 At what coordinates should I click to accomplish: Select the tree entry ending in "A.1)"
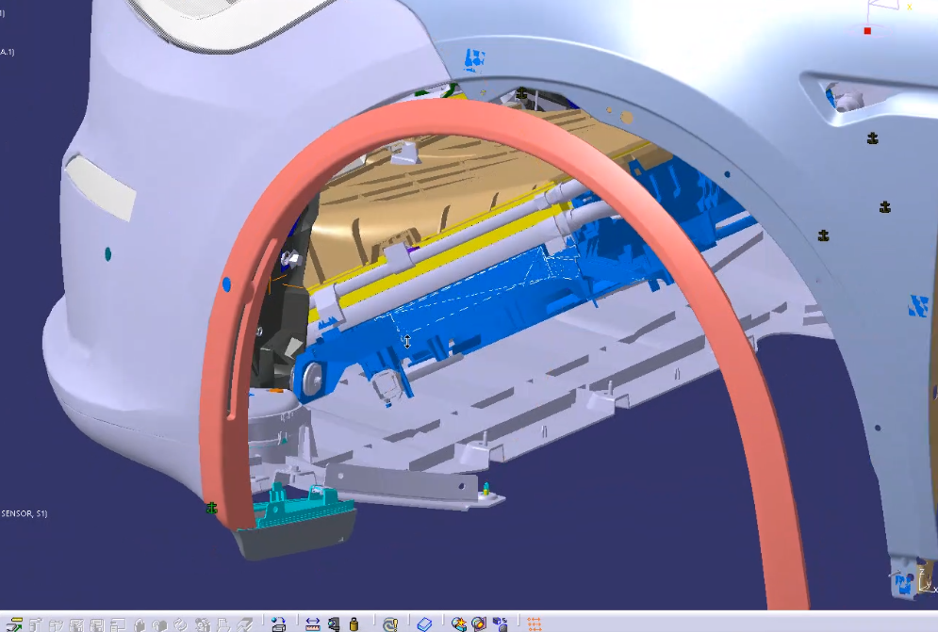[8, 52]
